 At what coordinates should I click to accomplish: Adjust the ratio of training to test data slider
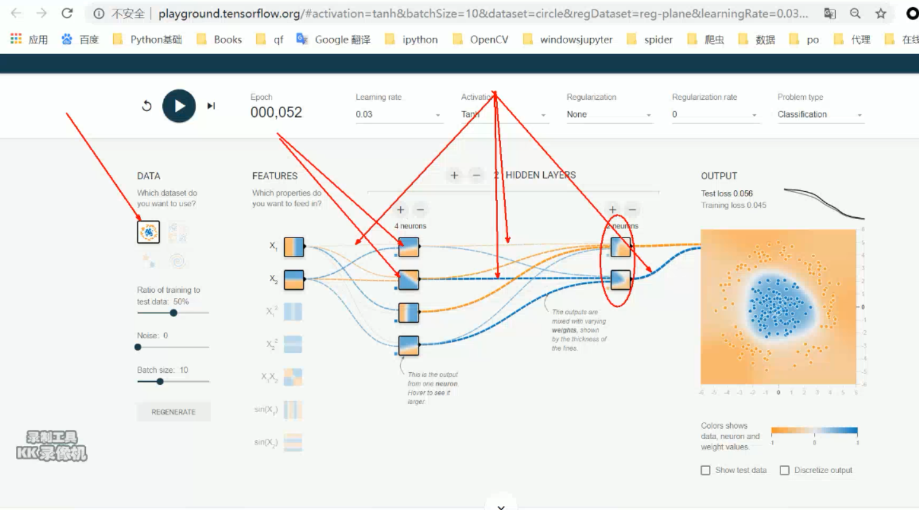click(173, 312)
